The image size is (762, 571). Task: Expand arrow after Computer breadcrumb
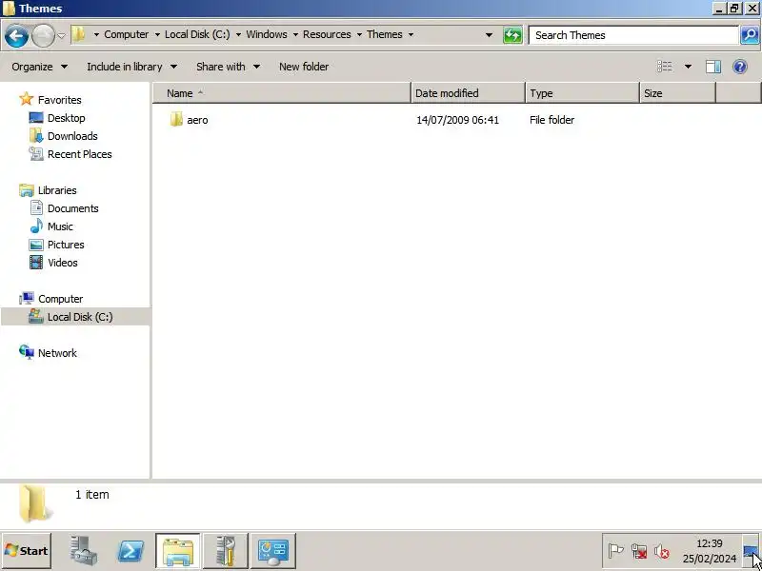click(x=157, y=35)
